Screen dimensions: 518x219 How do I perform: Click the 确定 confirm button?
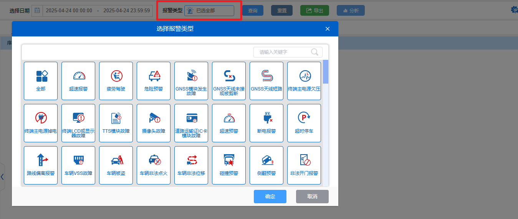[270, 196]
